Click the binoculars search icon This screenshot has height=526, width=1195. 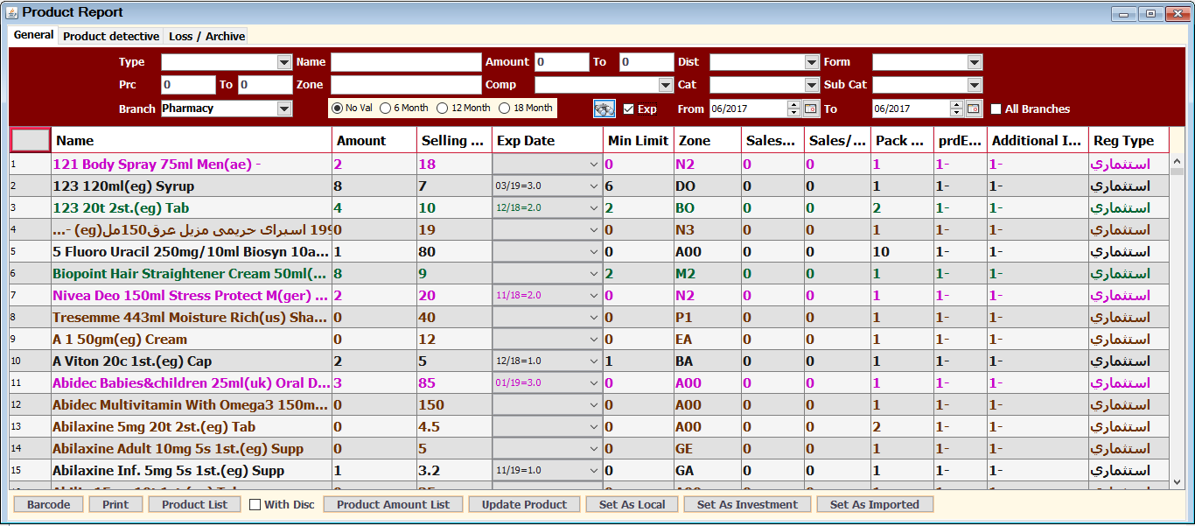pyautogui.click(x=604, y=109)
